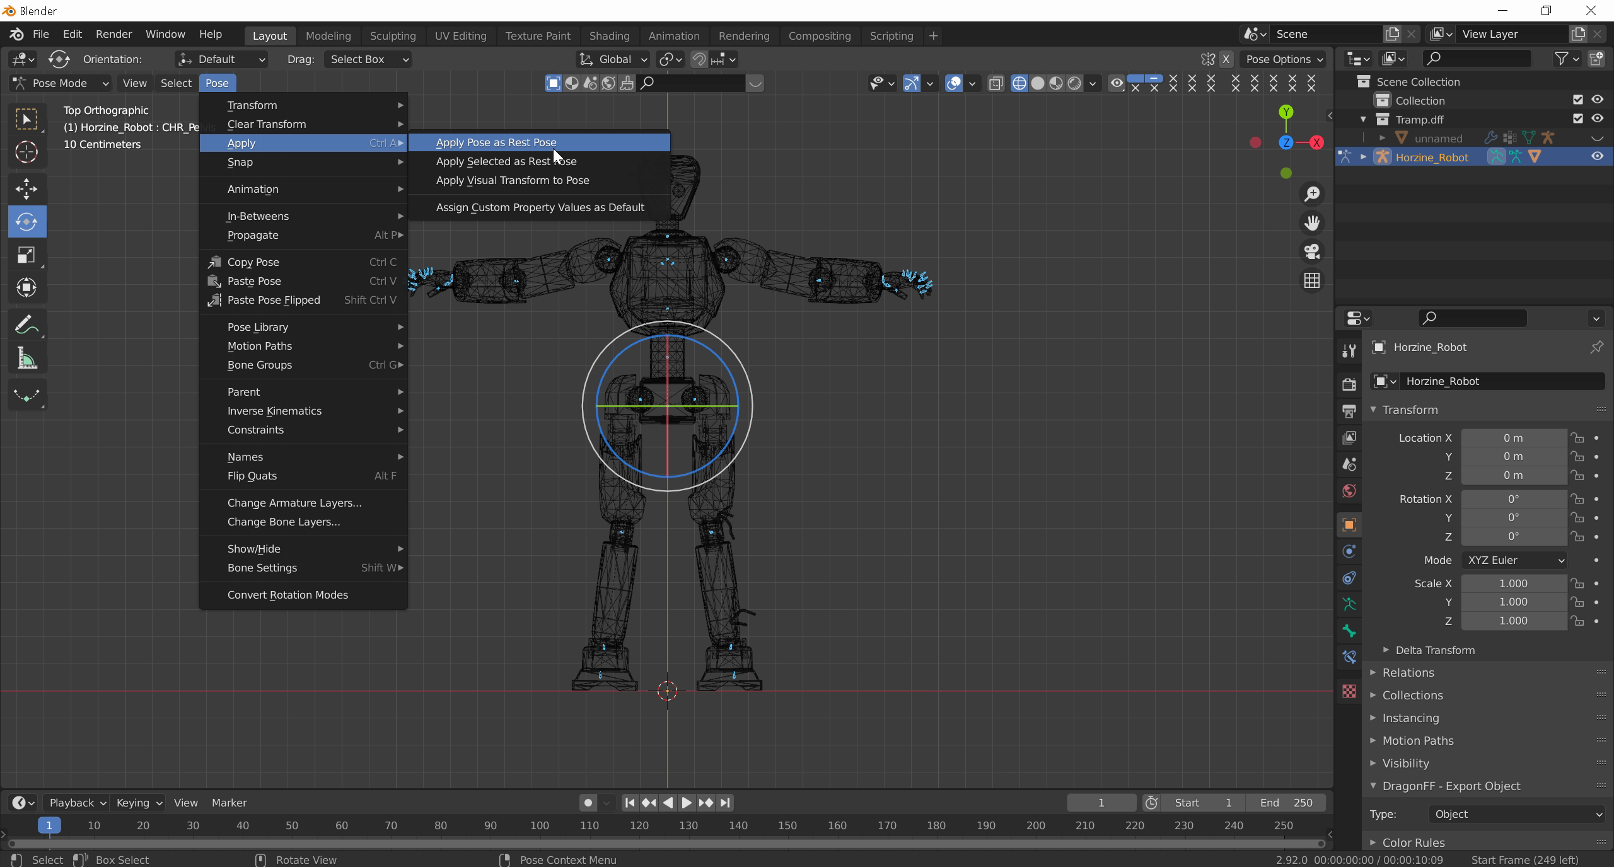
Task: Switch to the Sculpting workspace tab
Action: pos(392,36)
